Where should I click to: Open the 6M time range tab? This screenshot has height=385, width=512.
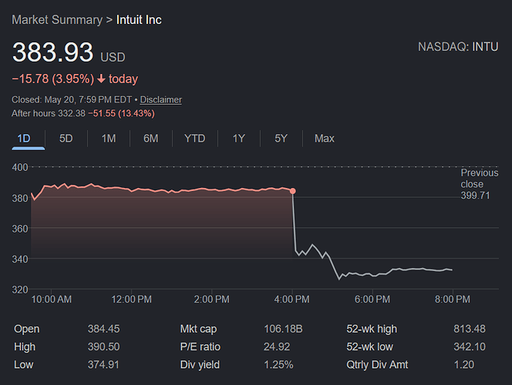coord(151,139)
